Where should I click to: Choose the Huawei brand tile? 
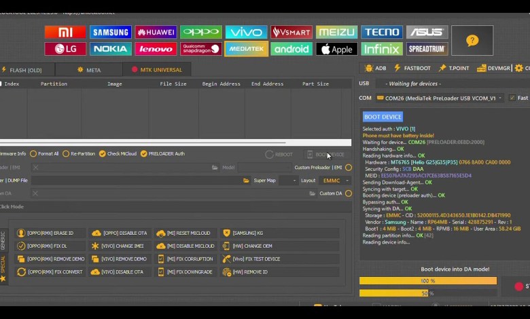(x=156, y=32)
